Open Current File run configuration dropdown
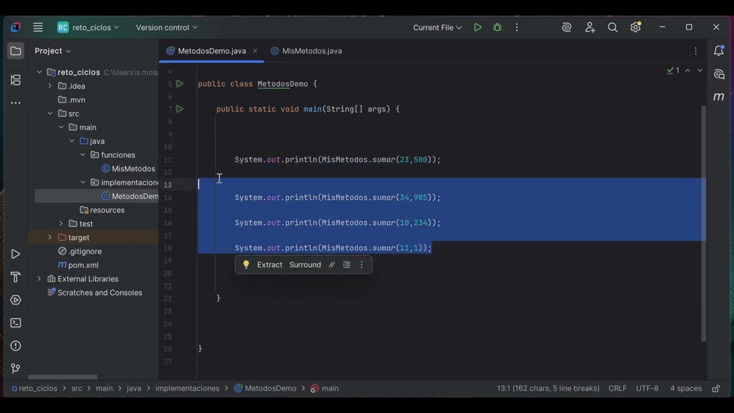Screen dimensions: 734x413 tap(438, 28)
